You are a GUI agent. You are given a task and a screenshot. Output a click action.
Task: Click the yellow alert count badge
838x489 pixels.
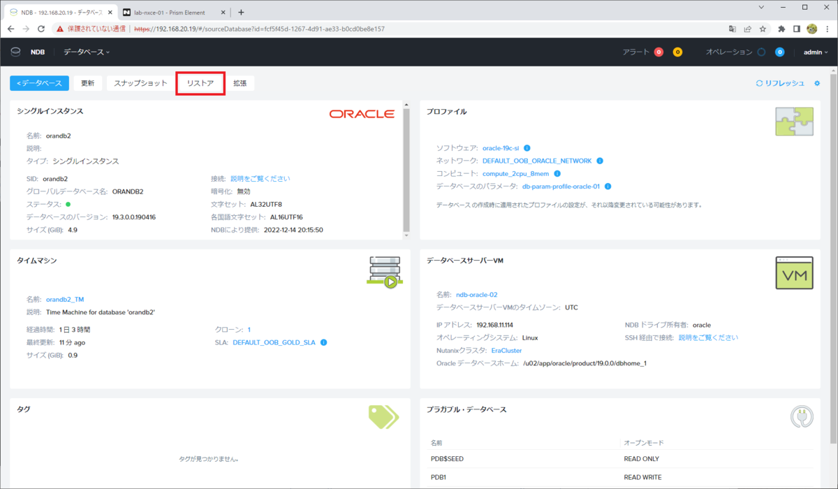(x=677, y=52)
